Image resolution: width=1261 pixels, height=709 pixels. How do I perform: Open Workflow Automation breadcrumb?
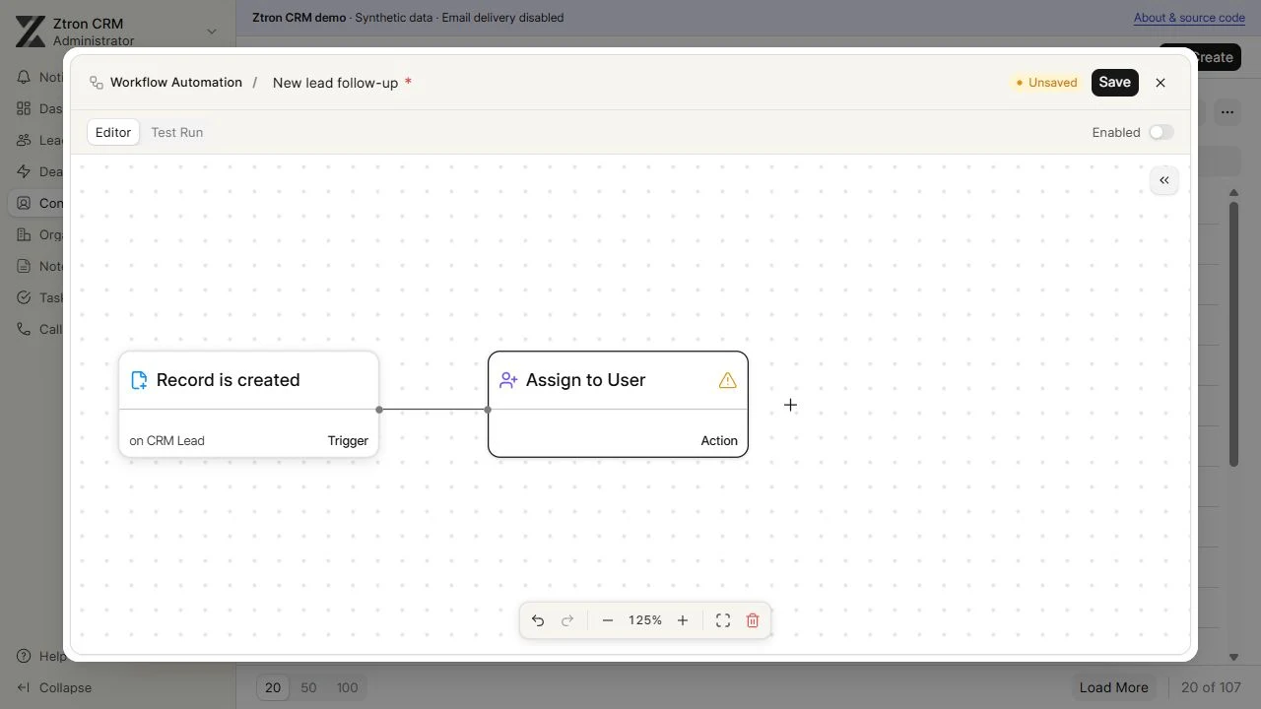pos(176,83)
